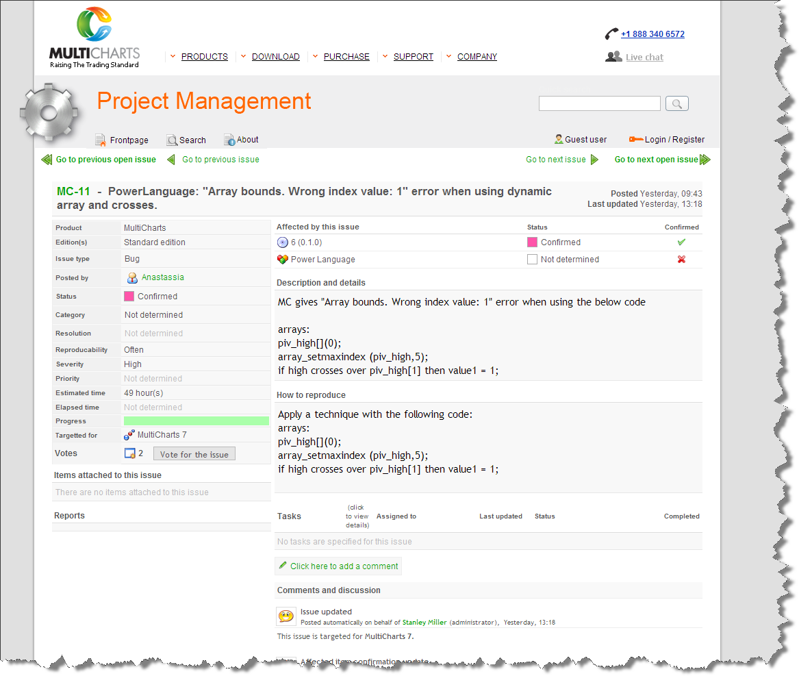Click the next open issue double-arrow icon
The height and width of the screenshot is (676, 799).
pos(705,160)
